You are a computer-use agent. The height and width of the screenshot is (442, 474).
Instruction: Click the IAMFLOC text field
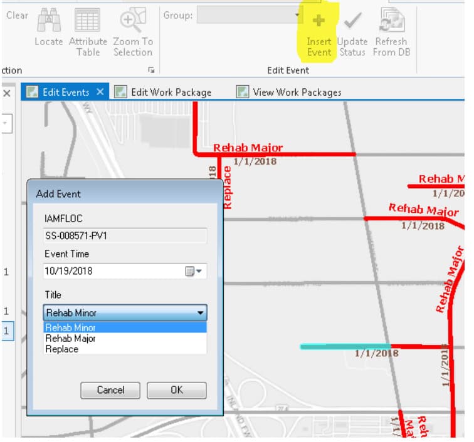[x=125, y=236]
